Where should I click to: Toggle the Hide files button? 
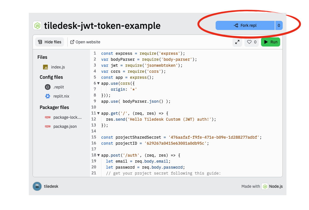coord(50,42)
